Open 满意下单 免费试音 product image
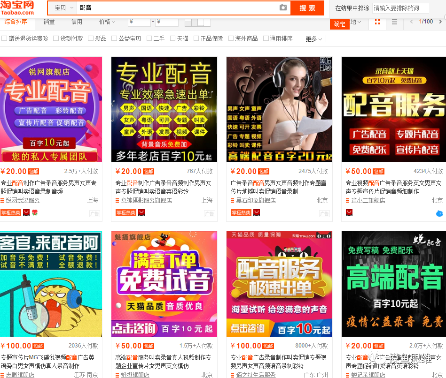 [164, 284]
